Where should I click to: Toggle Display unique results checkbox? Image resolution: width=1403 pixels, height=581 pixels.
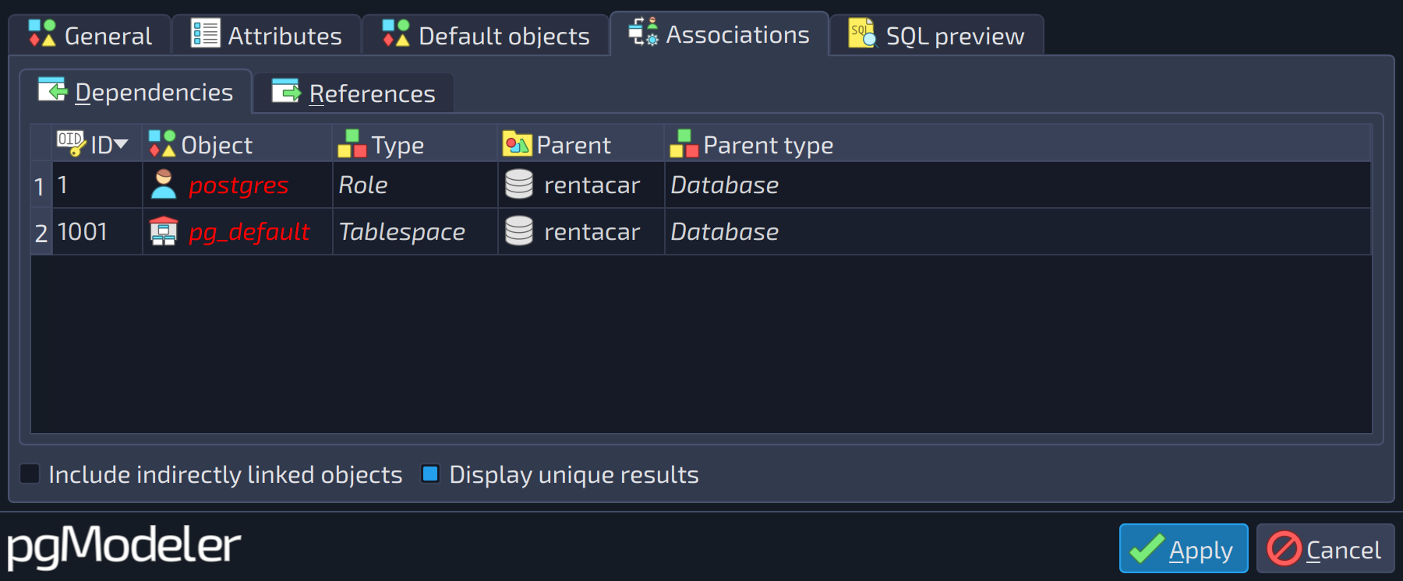(x=430, y=474)
